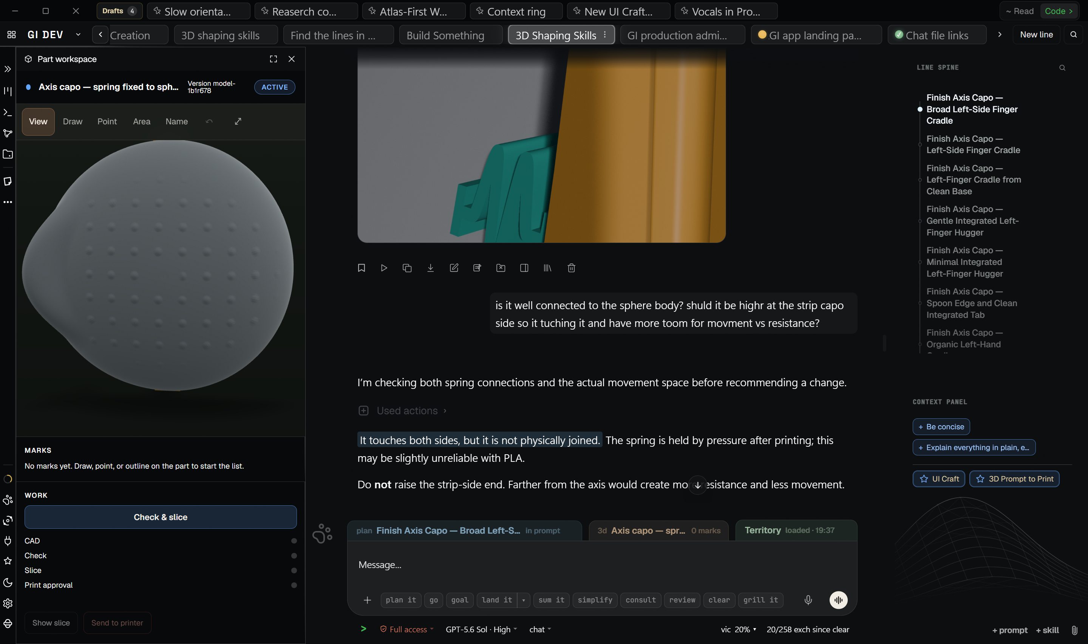Switch to Read mode at top right

1020,11
